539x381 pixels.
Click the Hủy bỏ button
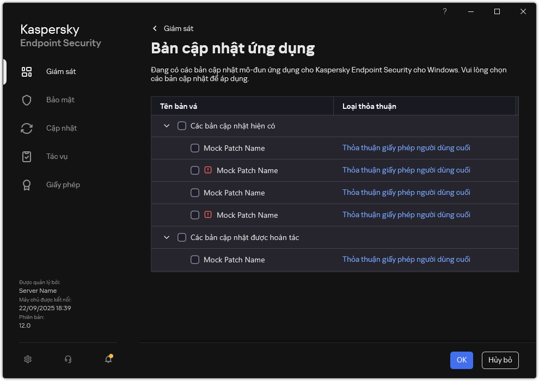500,360
